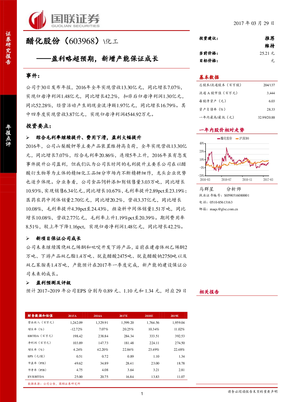Click phone number 0510-85613163
Image resolution: width=284 pixels, height=402 pixels.
pos(221,202)
